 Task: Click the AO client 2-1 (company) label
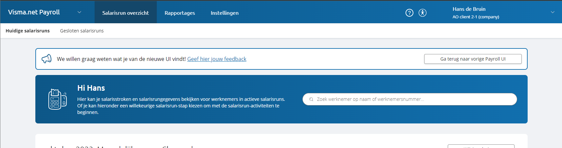point(476,17)
